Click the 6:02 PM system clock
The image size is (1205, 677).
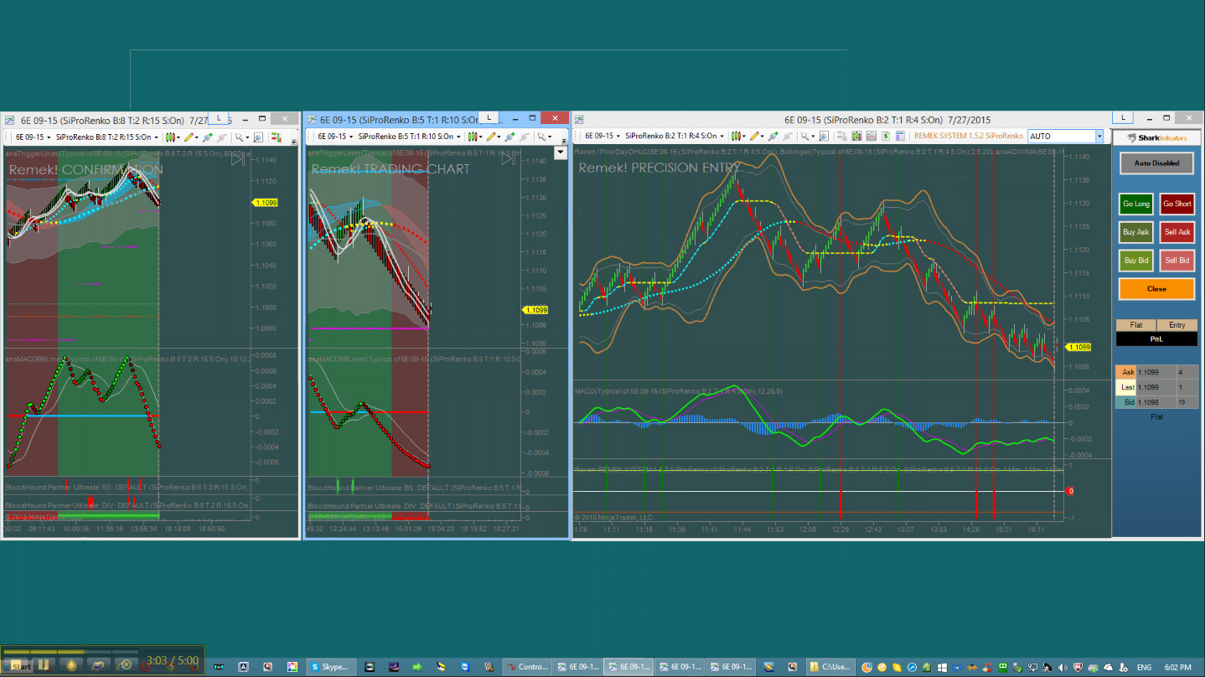tap(1178, 668)
